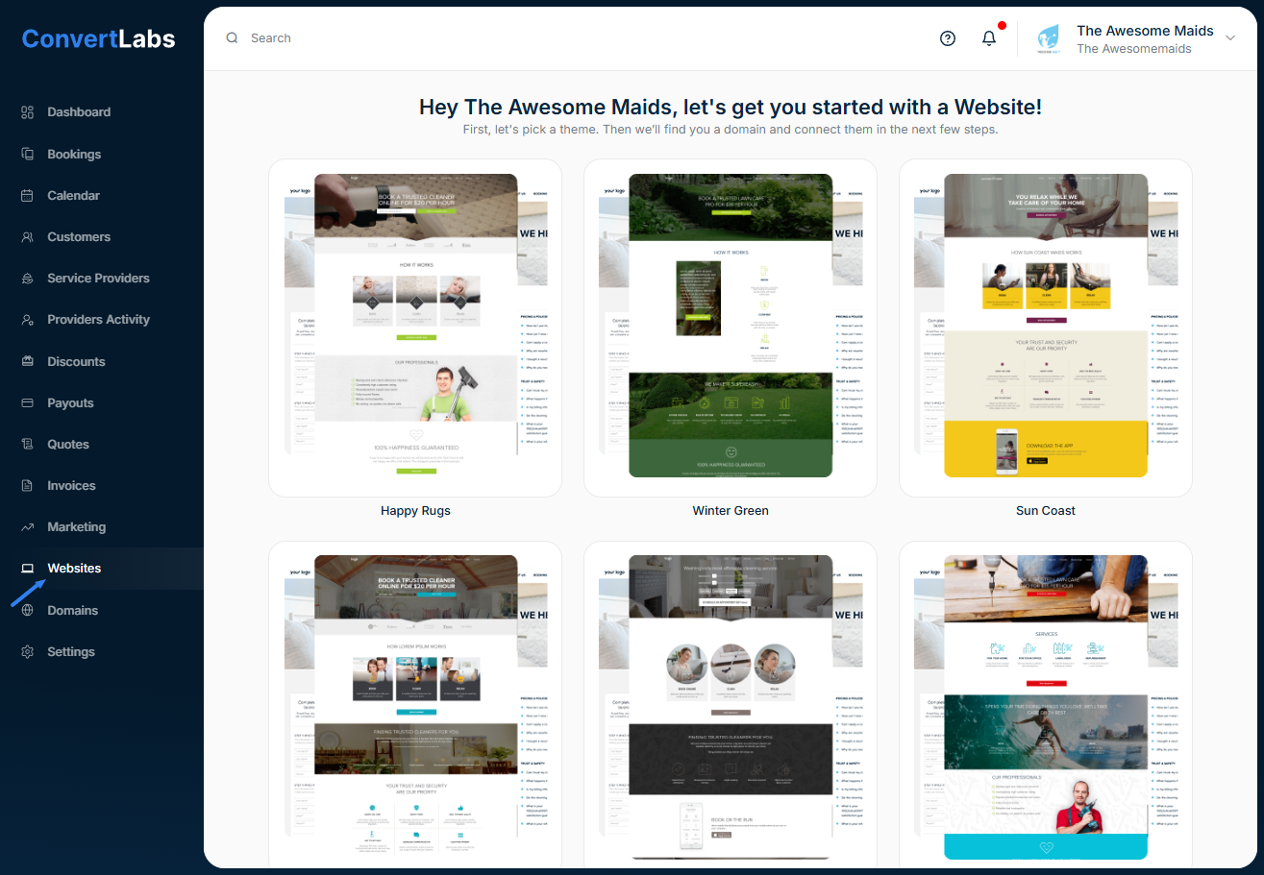This screenshot has height=875, width=1264.
Task: Click the Settings gear icon
Action: click(x=28, y=652)
